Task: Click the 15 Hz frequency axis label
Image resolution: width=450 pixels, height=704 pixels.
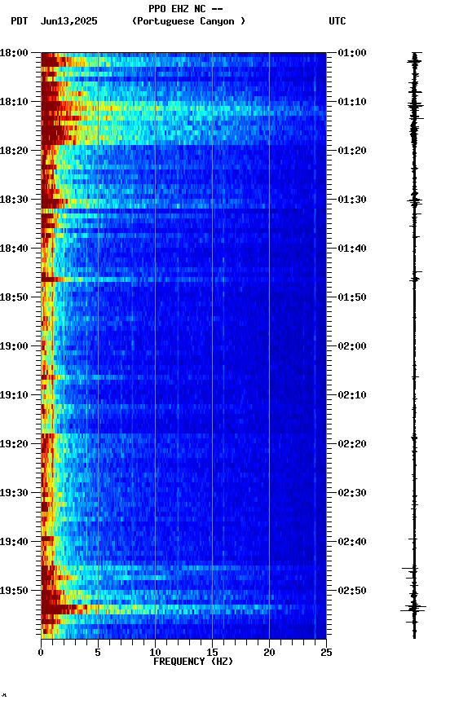Action: click(212, 653)
